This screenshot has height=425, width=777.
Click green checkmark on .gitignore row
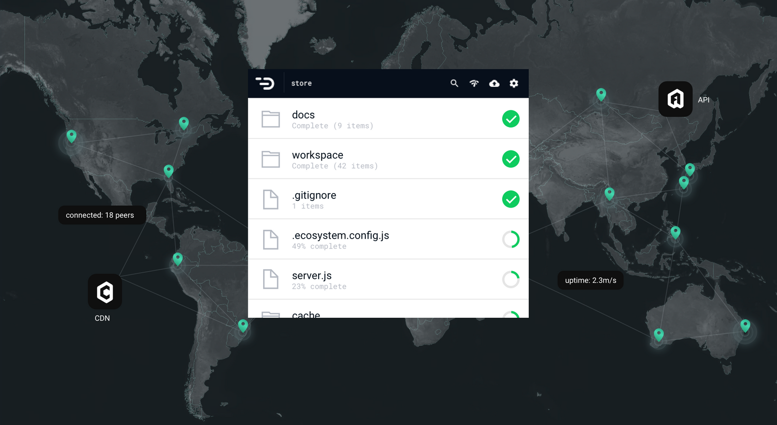[x=510, y=199]
